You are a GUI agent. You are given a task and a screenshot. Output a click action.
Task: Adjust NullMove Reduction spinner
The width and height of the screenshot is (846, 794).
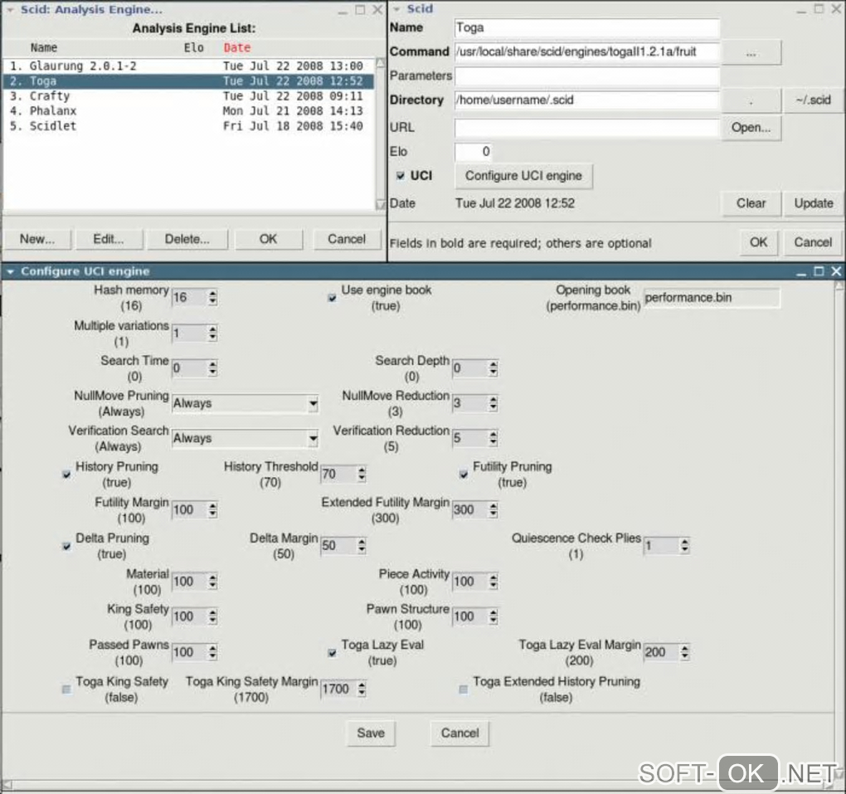[x=475, y=404]
